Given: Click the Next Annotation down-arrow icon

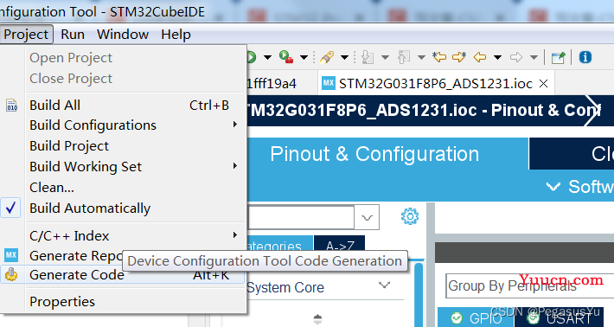Looking at the screenshot, I should click(368, 58).
